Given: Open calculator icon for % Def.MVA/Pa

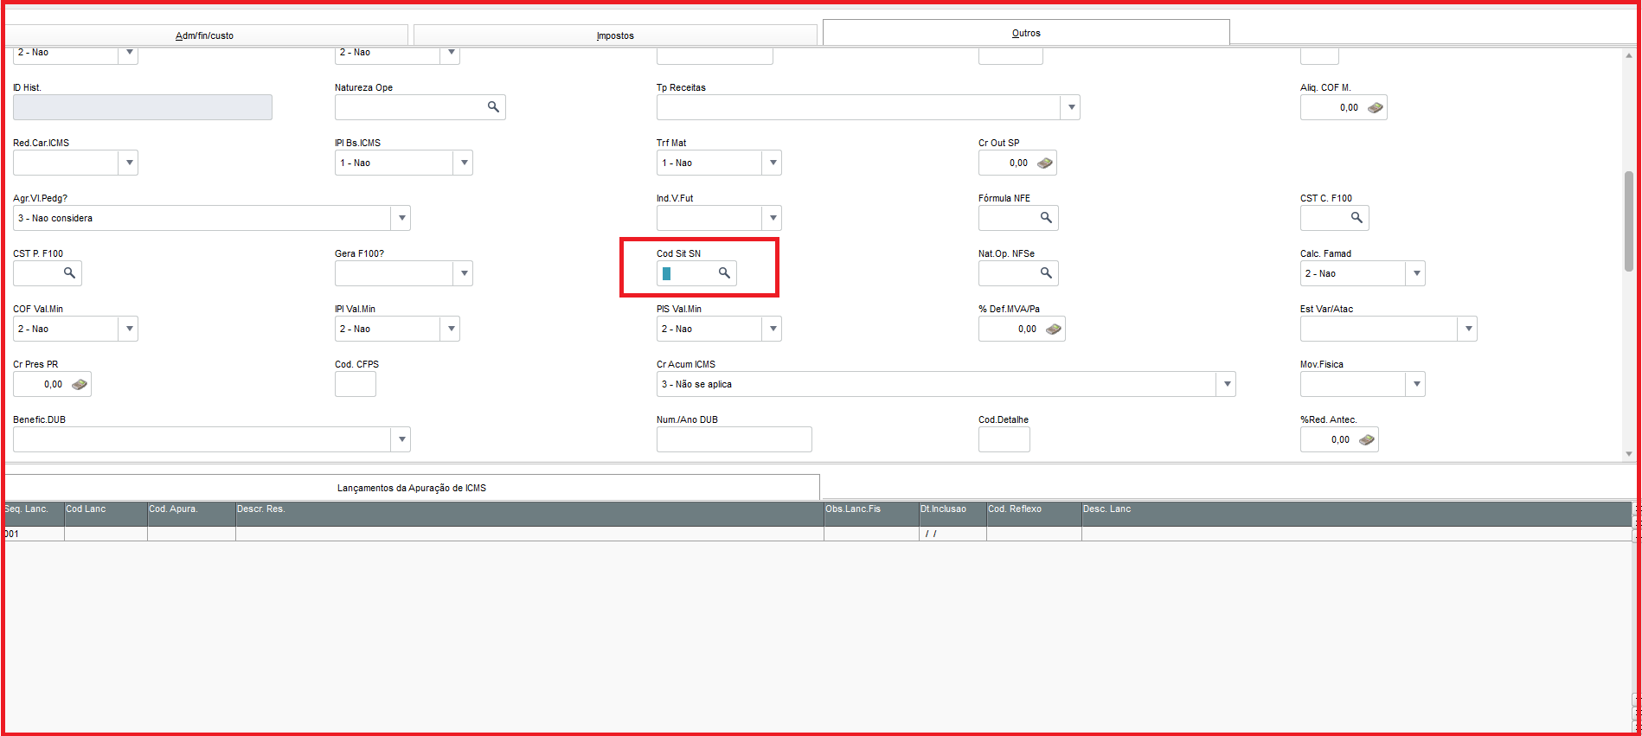Looking at the screenshot, I should point(1053,329).
